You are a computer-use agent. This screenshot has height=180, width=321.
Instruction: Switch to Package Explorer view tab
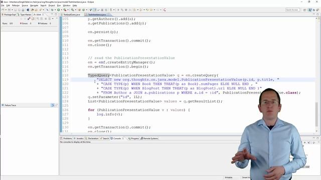click(9, 14)
